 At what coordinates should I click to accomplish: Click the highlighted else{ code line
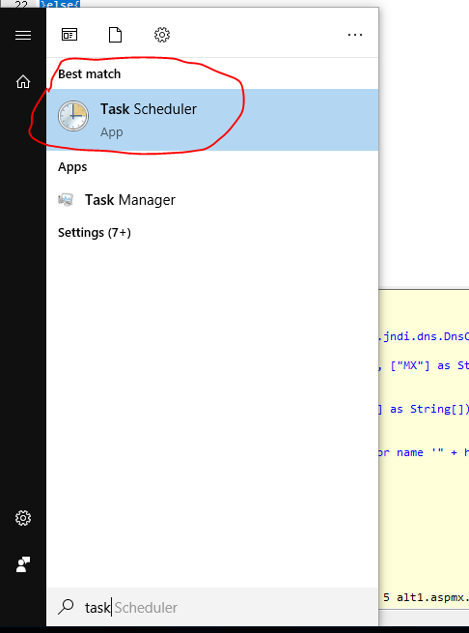click(61, 4)
